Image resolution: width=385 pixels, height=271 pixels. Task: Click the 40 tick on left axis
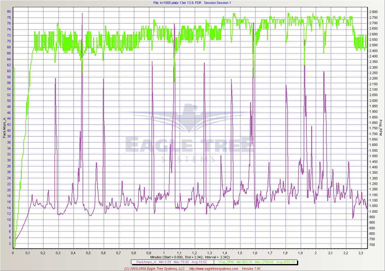(x=9, y=131)
